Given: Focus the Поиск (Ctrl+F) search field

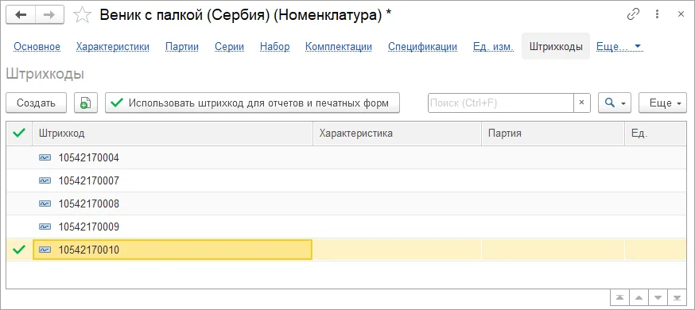Looking at the screenshot, I should [501, 103].
